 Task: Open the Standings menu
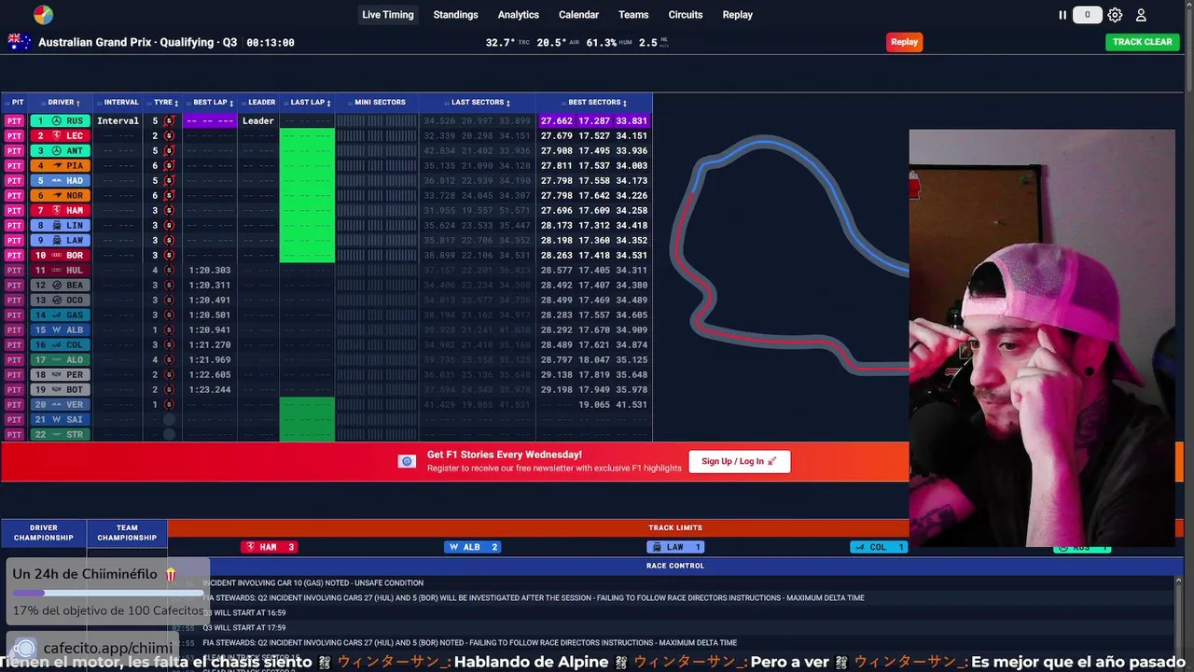[x=455, y=15]
